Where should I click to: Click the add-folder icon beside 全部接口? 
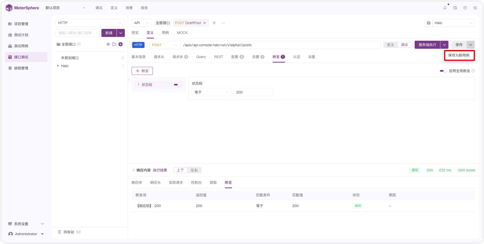114,44
